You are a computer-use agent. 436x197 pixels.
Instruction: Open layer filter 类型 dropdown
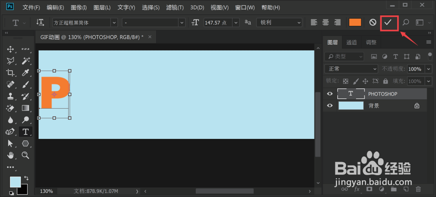point(344,57)
